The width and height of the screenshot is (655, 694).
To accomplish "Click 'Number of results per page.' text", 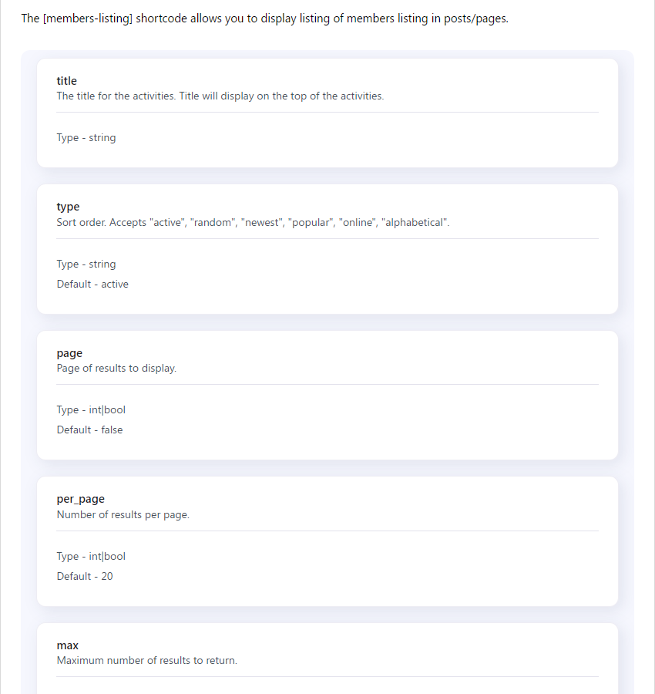I will [x=123, y=515].
